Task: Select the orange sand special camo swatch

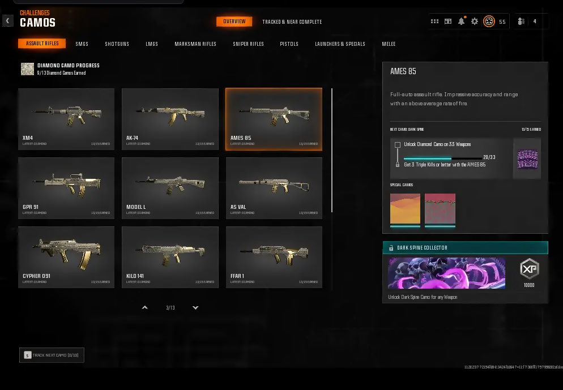Action: click(x=405, y=209)
